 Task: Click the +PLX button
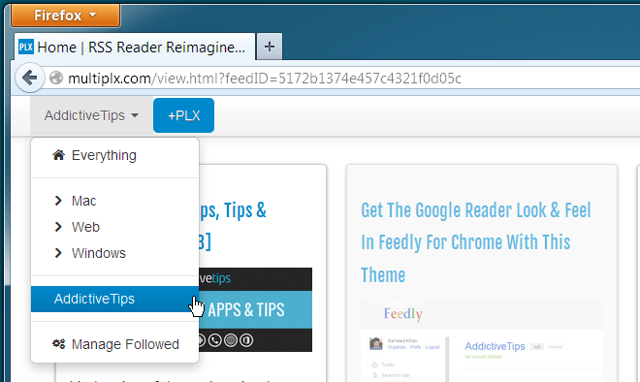183,115
